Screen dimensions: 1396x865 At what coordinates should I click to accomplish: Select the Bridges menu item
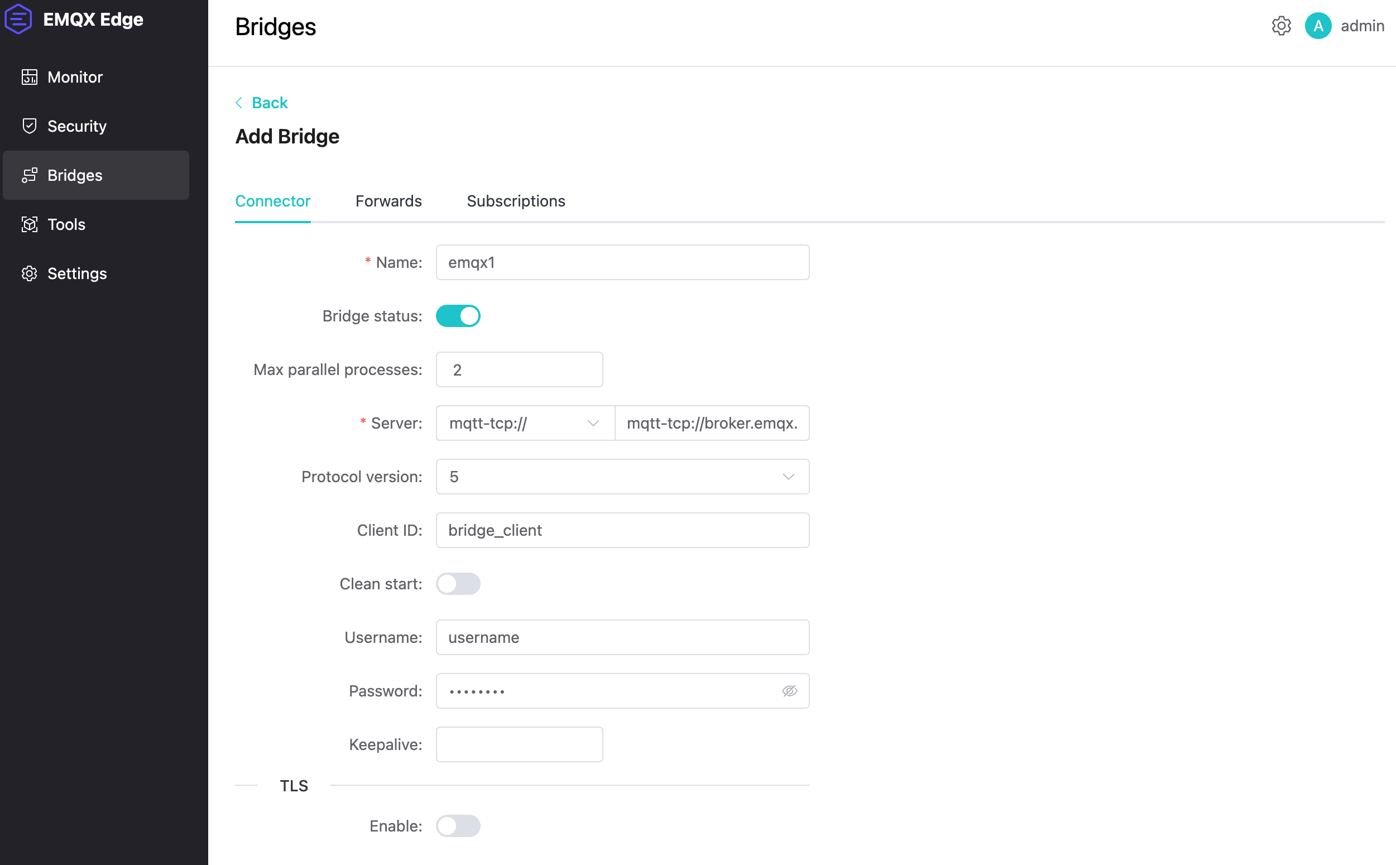point(96,175)
